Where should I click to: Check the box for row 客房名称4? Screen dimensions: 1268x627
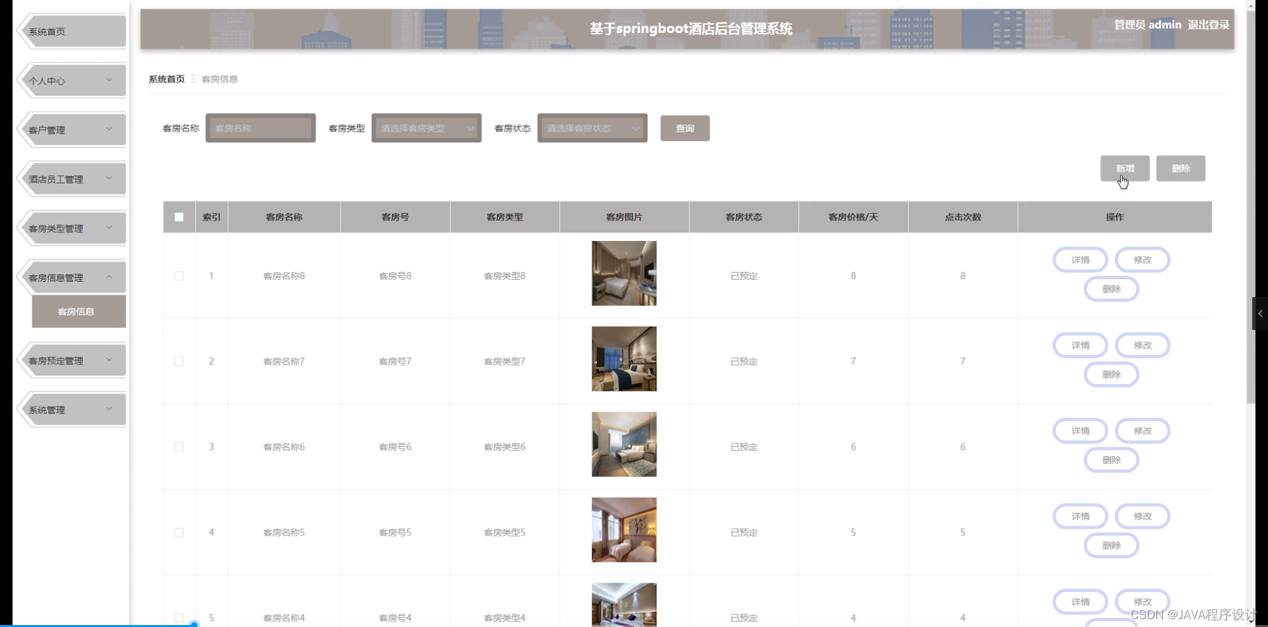coord(179,618)
